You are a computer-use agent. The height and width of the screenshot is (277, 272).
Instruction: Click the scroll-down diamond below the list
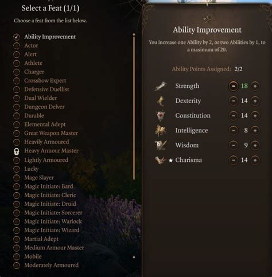[134, 257]
